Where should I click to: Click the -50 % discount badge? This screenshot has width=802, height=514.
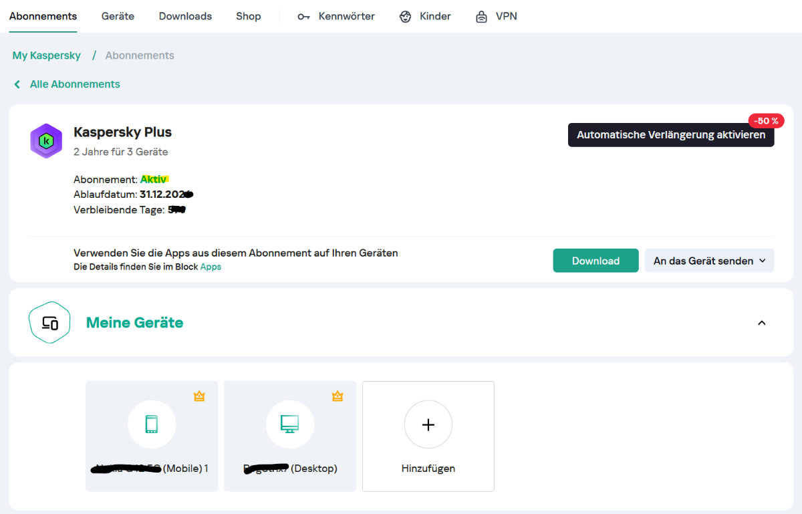[x=767, y=121]
